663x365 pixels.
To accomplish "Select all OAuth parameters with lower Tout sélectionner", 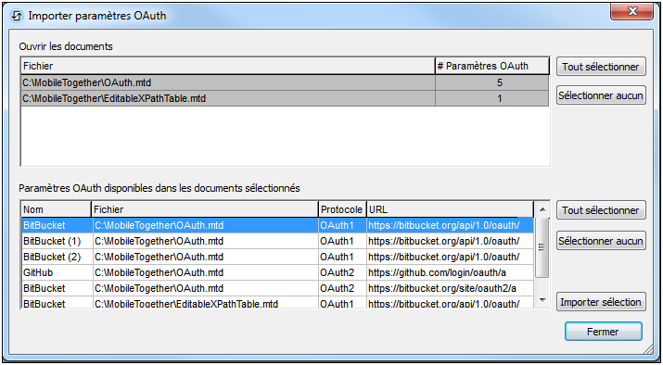I will [x=601, y=210].
